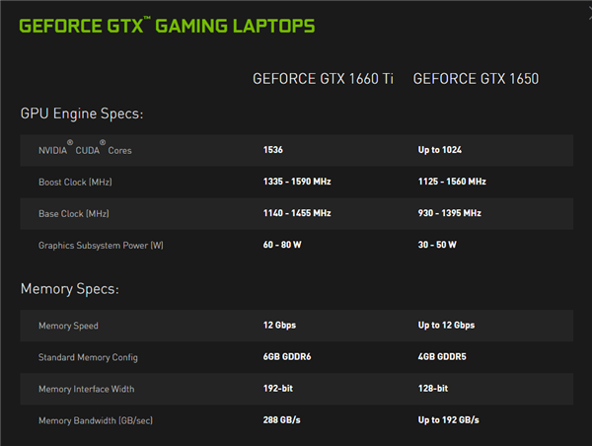Click the Memory Speed row label
The image size is (592, 446).
(x=68, y=326)
